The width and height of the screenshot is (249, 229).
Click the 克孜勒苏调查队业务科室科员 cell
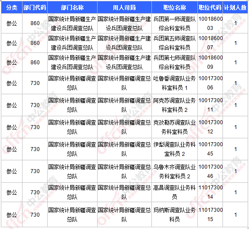174,127
